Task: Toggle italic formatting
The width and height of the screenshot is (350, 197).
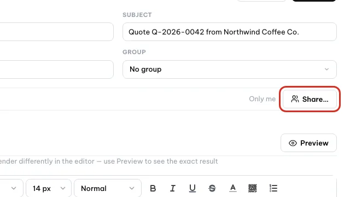Action: pyautogui.click(x=173, y=188)
